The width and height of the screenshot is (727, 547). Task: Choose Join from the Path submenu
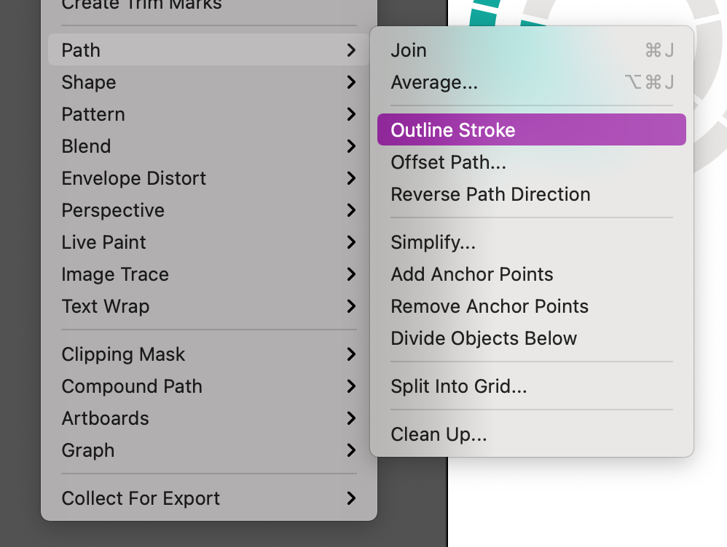click(409, 50)
